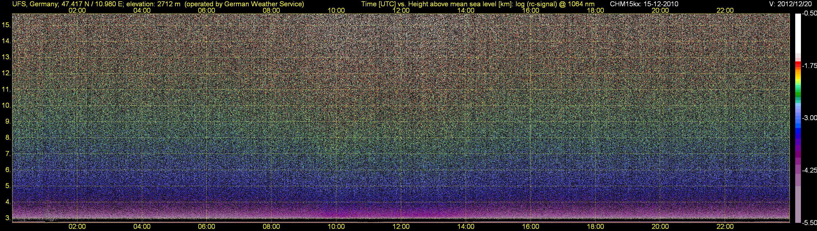Viewport: 817px width, 231px height.
Task: Click the top axis "04:00" time label
Action: tap(142, 10)
